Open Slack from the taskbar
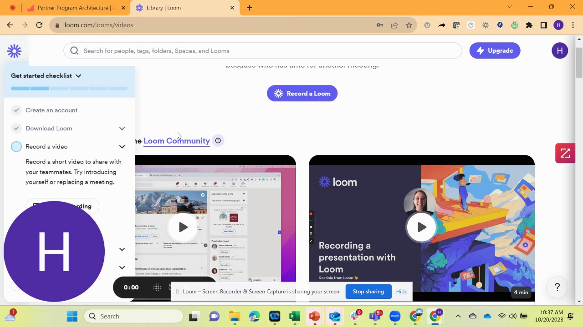The height and width of the screenshot is (327, 583). pos(355,316)
